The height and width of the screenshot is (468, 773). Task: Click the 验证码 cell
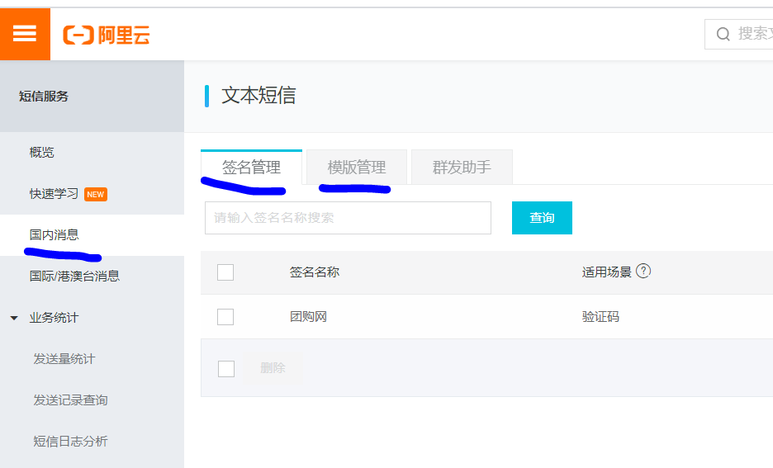click(x=600, y=317)
